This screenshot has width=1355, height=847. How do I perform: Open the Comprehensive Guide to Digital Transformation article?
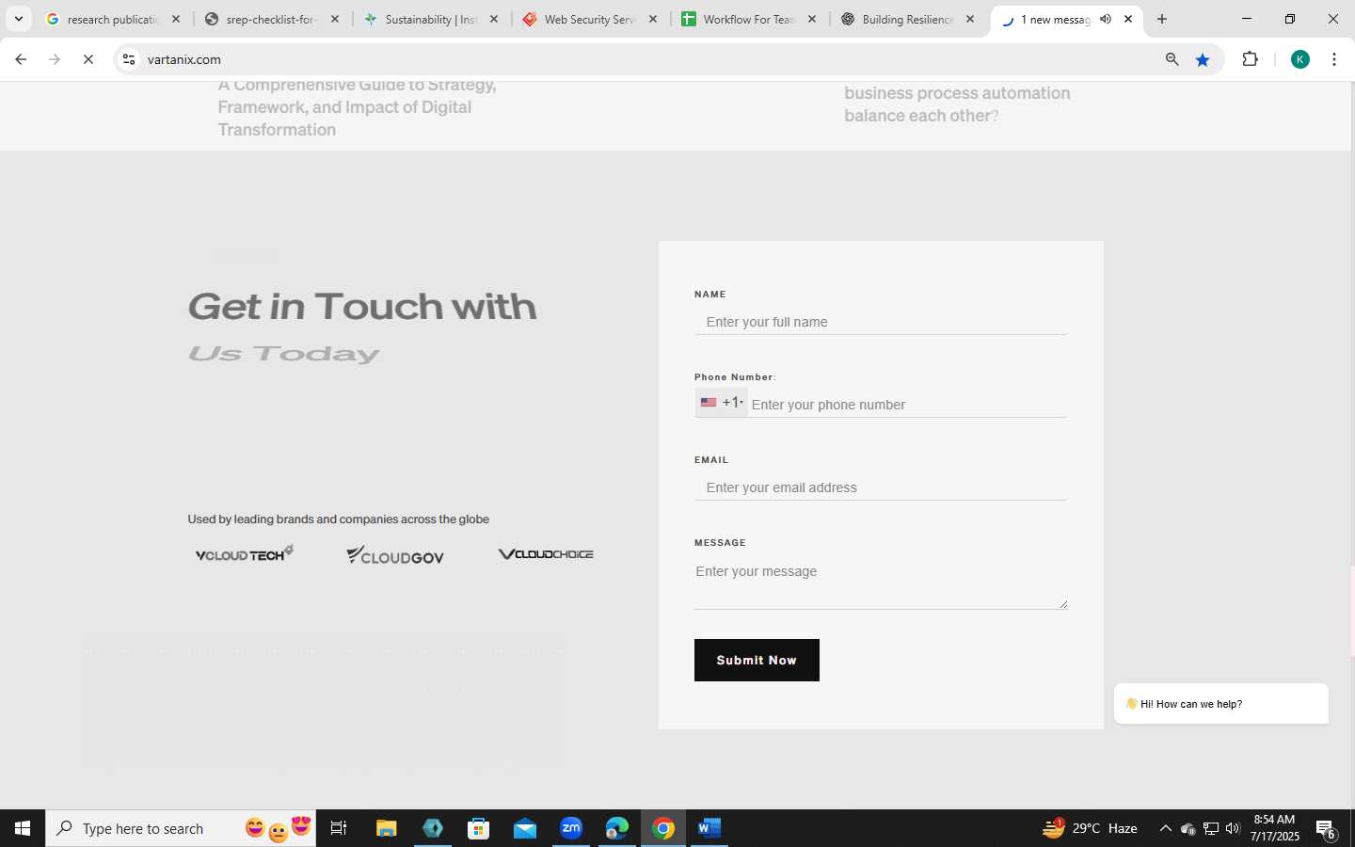pos(357,107)
